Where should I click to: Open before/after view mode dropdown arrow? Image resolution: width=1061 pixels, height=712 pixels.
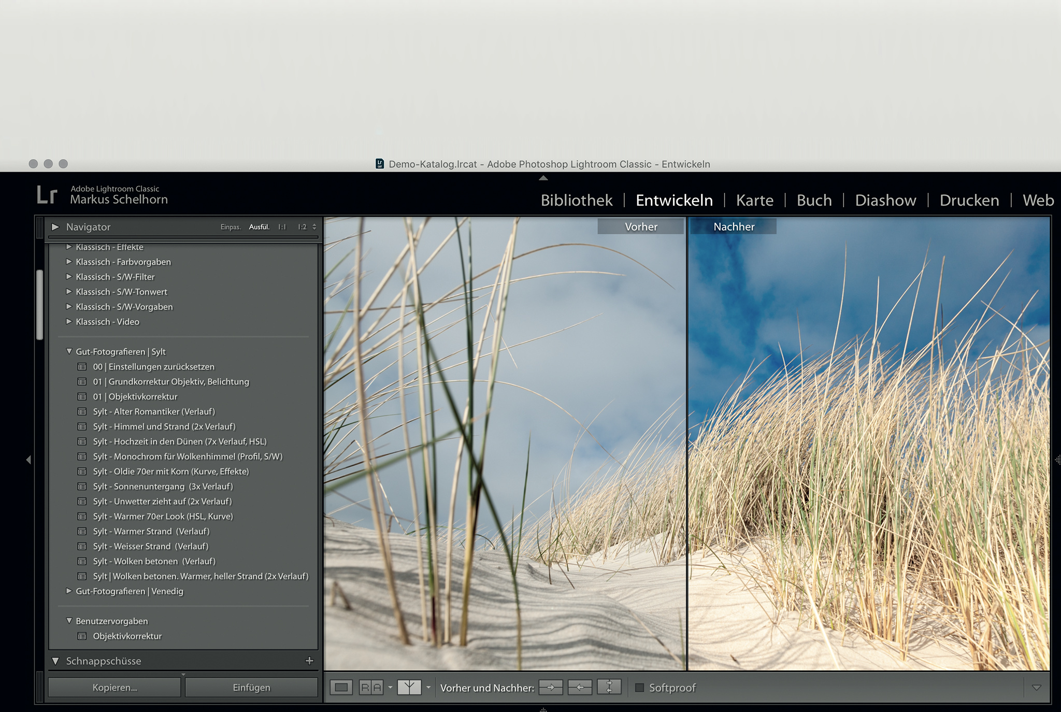428,688
